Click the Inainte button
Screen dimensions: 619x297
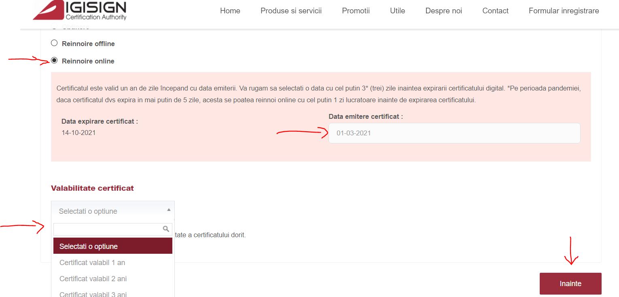click(x=570, y=284)
